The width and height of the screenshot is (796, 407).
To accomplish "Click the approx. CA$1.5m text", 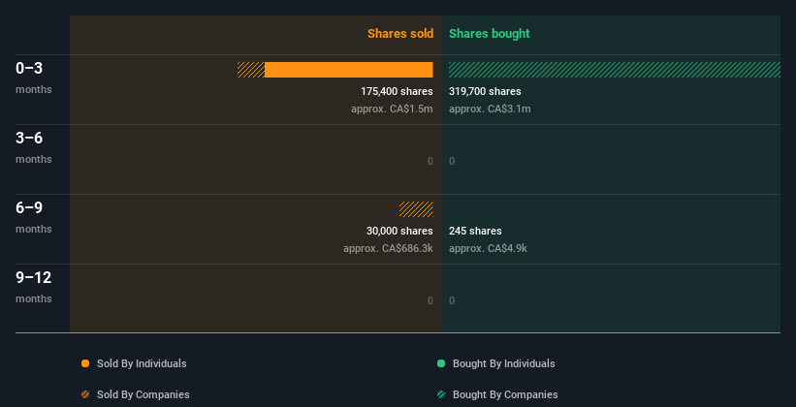I will click(x=392, y=109).
